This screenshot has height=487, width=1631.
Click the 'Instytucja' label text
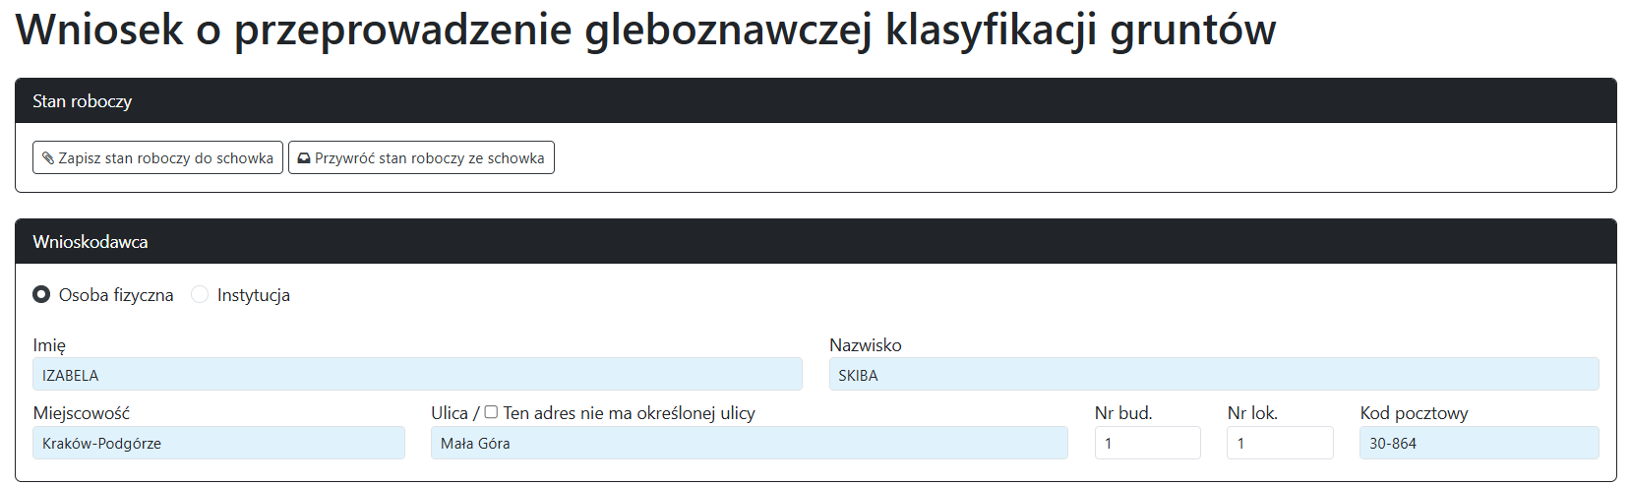tap(254, 295)
